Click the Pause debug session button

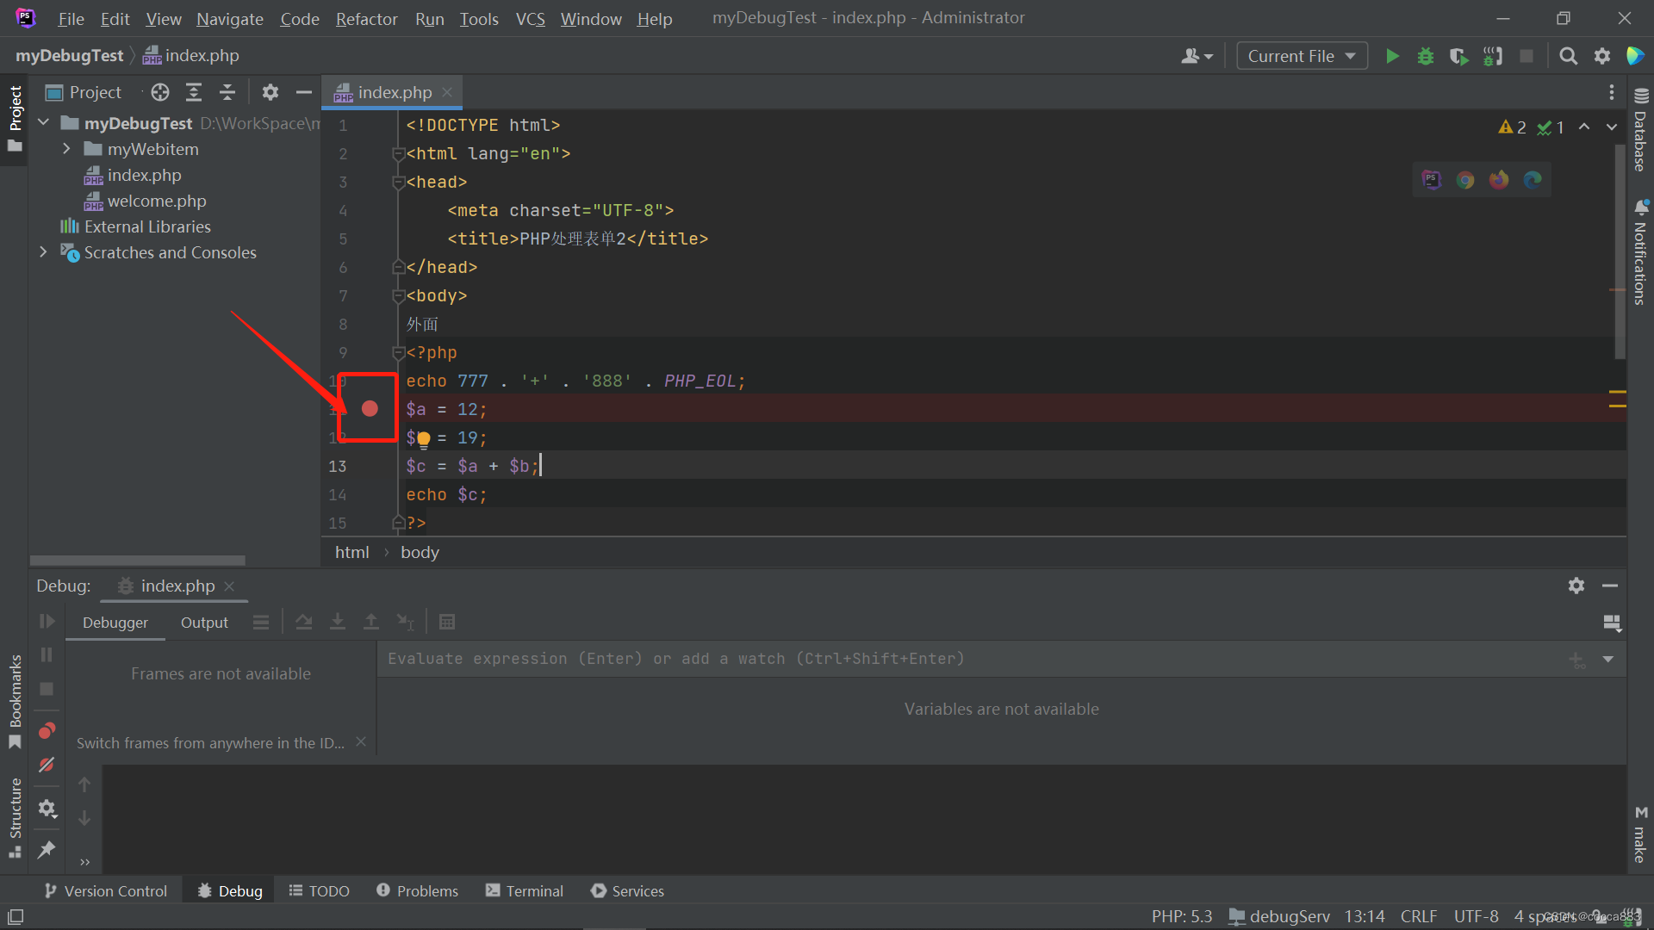pyautogui.click(x=47, y=654)
